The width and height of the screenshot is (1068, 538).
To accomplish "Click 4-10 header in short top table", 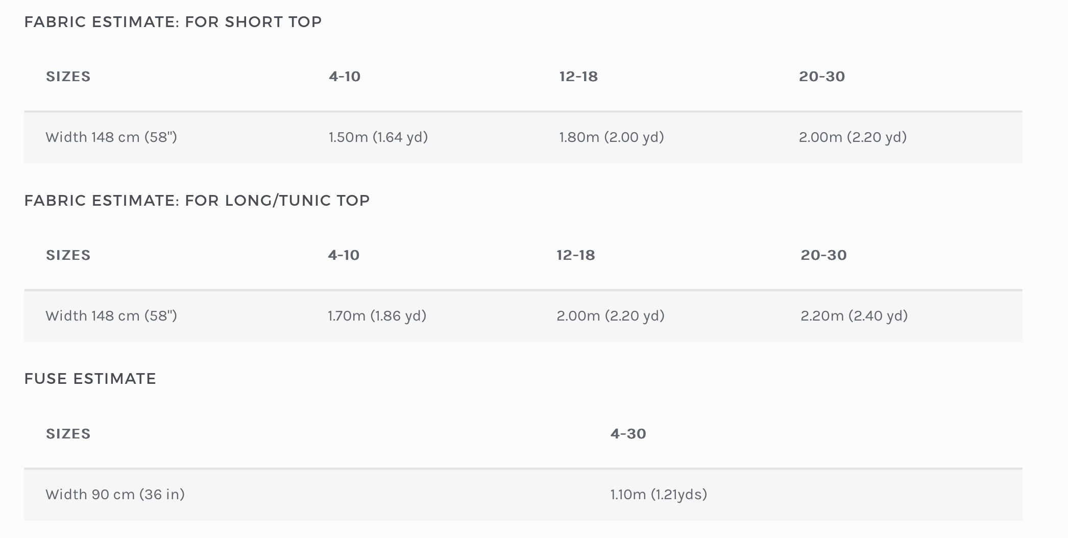I will click(x=345, y=77).
